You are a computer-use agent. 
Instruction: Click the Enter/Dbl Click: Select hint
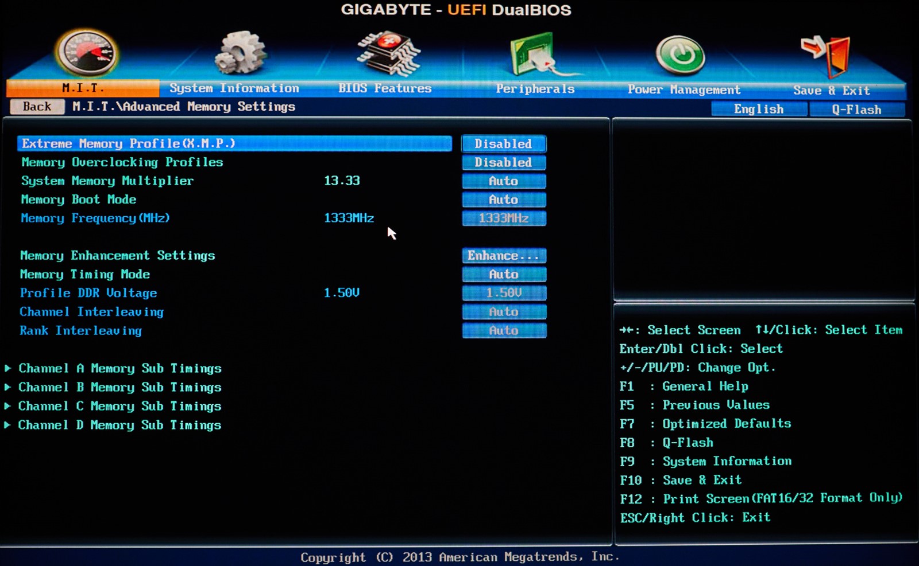click(701, 349)
